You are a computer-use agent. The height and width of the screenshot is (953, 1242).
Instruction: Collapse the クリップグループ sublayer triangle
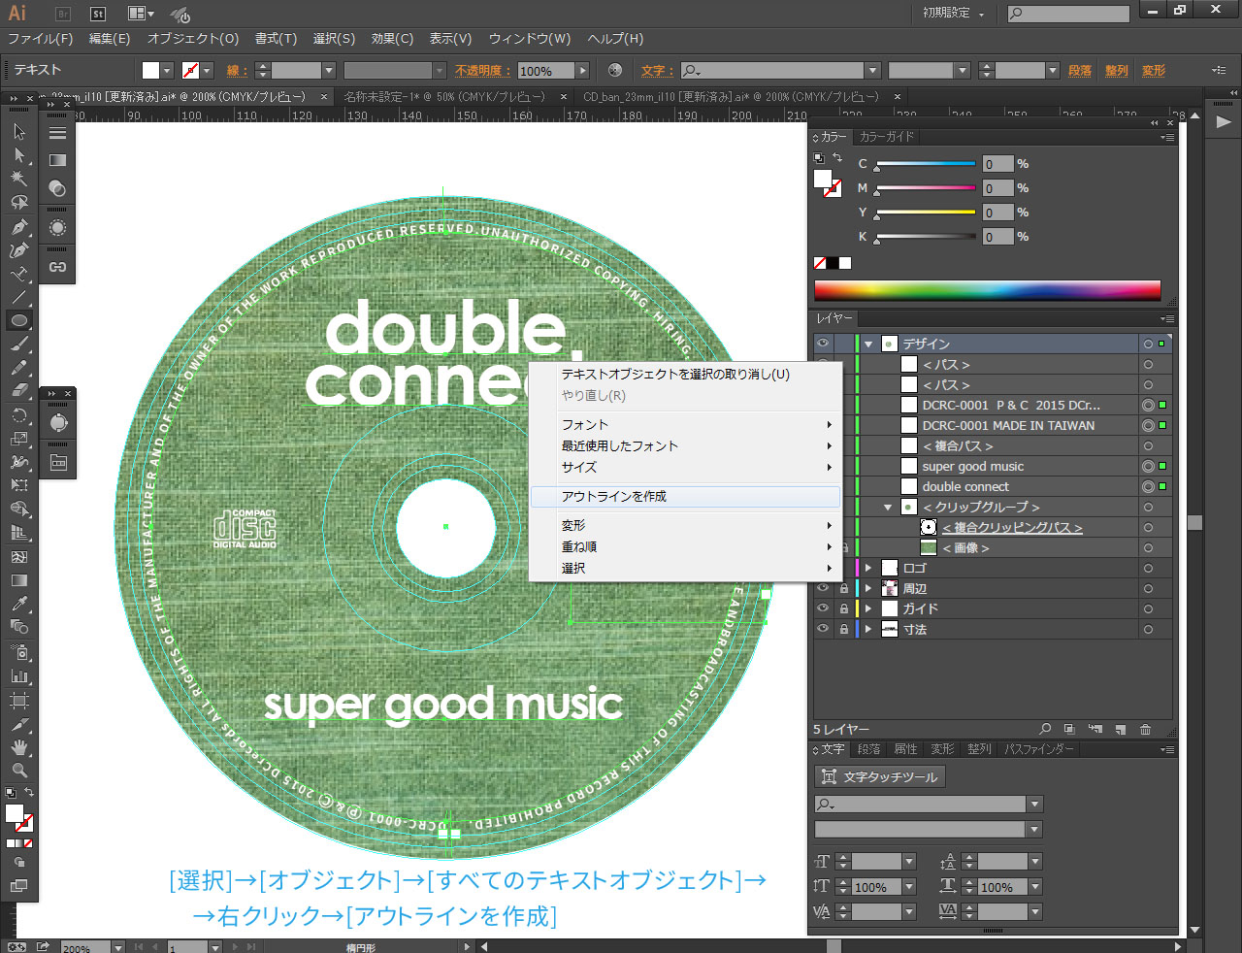click(888, 507)
